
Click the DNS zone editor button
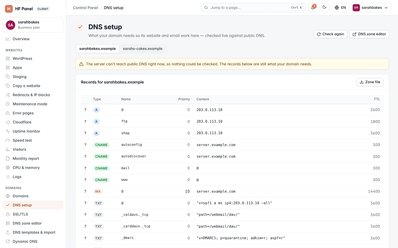[x=369, y=34]
